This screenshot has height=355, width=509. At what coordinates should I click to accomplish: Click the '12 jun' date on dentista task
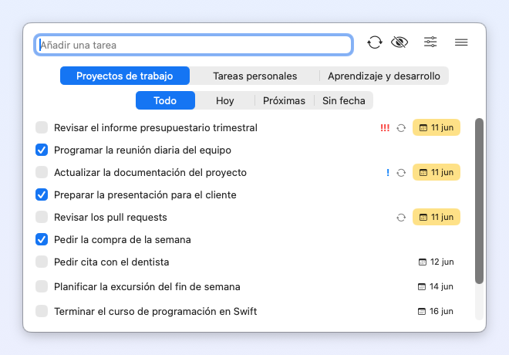(x=436, y=262)
